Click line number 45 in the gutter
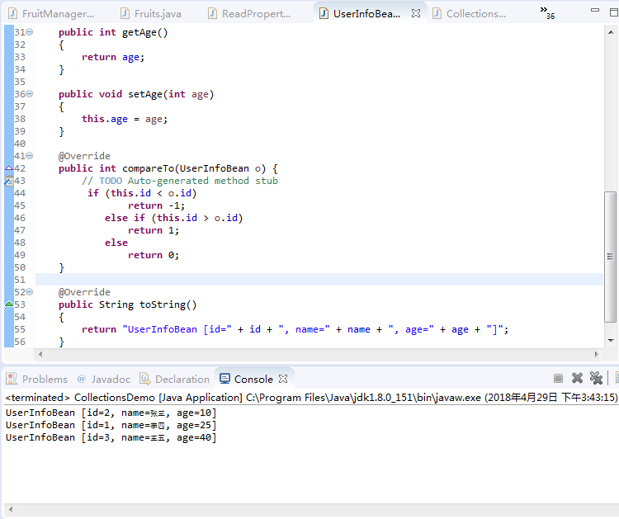This screenshot has width=619, height=519. click(20, 205)
